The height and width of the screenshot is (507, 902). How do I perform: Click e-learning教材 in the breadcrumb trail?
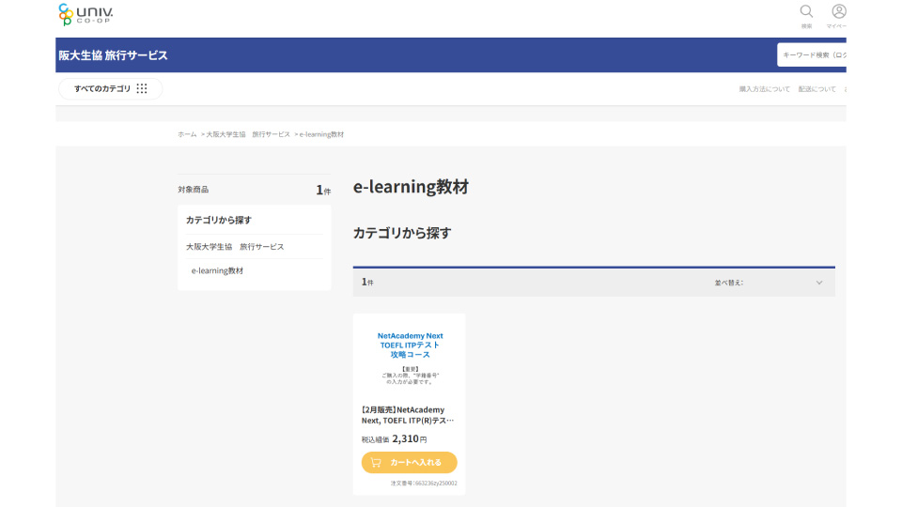pyautogui.click(x=321, y=134)
